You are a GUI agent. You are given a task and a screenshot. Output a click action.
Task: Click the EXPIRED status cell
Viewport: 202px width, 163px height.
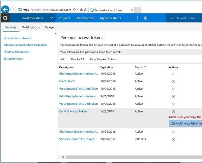(140, 139)
